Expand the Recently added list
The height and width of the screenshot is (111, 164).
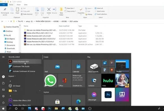(x=12, y=76)
